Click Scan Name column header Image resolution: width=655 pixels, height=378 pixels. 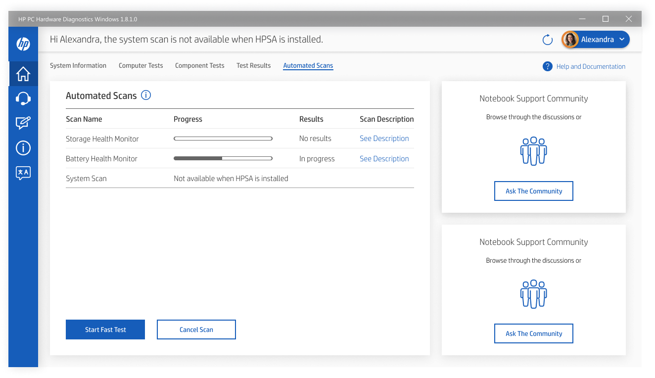[84, 119]
